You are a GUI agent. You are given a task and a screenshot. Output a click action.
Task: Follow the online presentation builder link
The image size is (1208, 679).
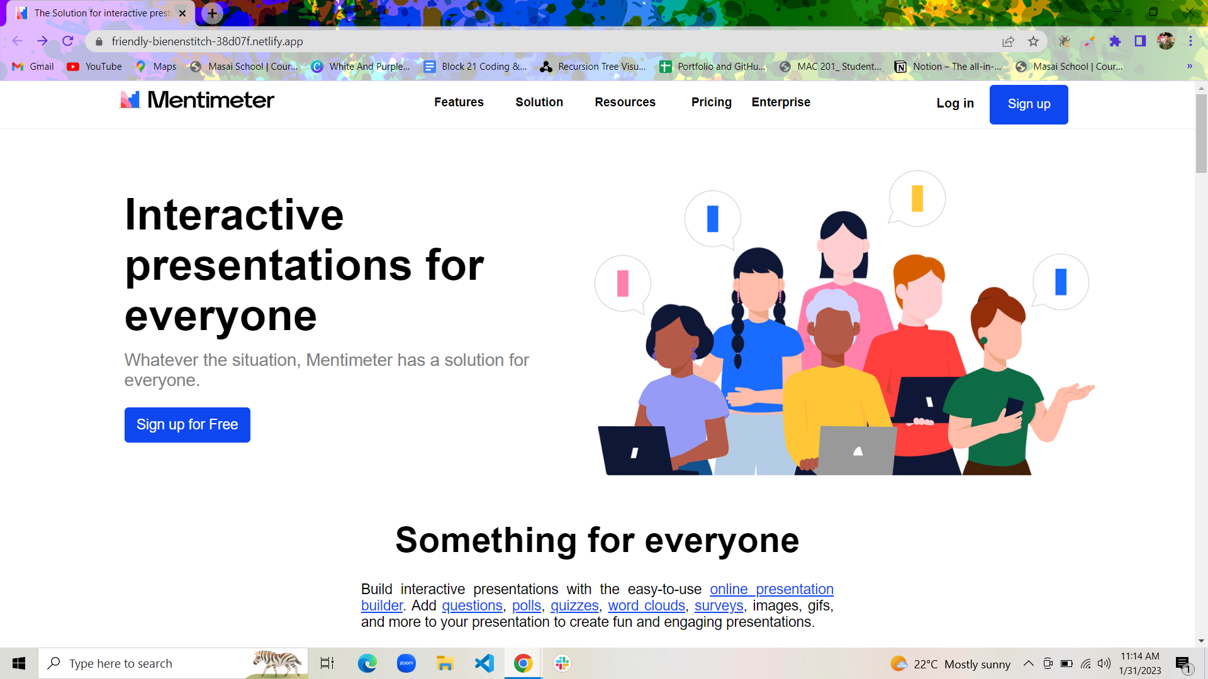pyautogui.click(x=771, y=589)
